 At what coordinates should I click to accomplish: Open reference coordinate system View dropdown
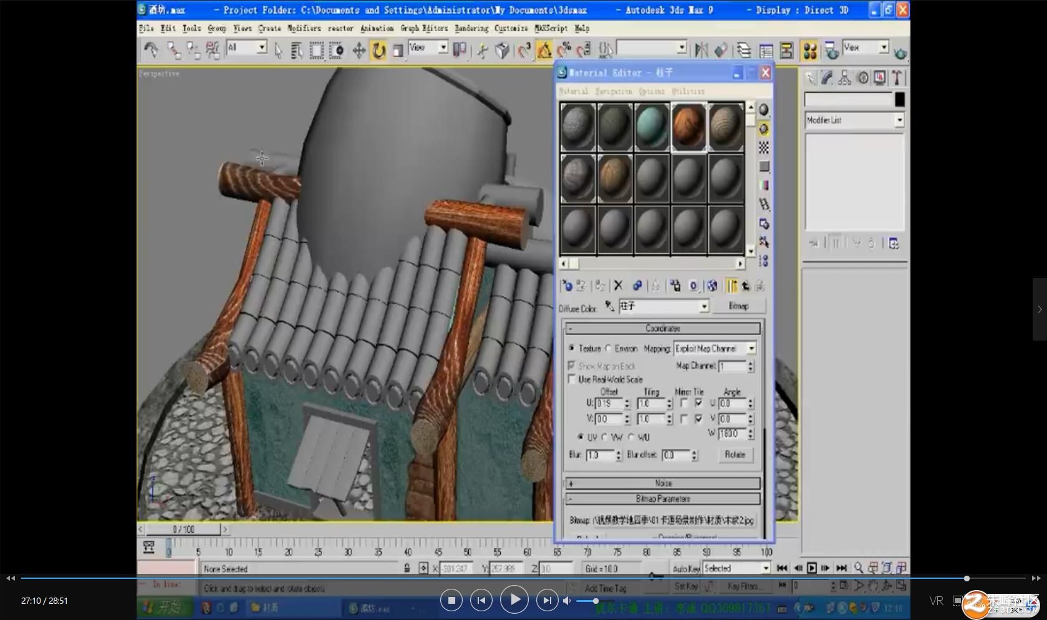tap(428, 47)
